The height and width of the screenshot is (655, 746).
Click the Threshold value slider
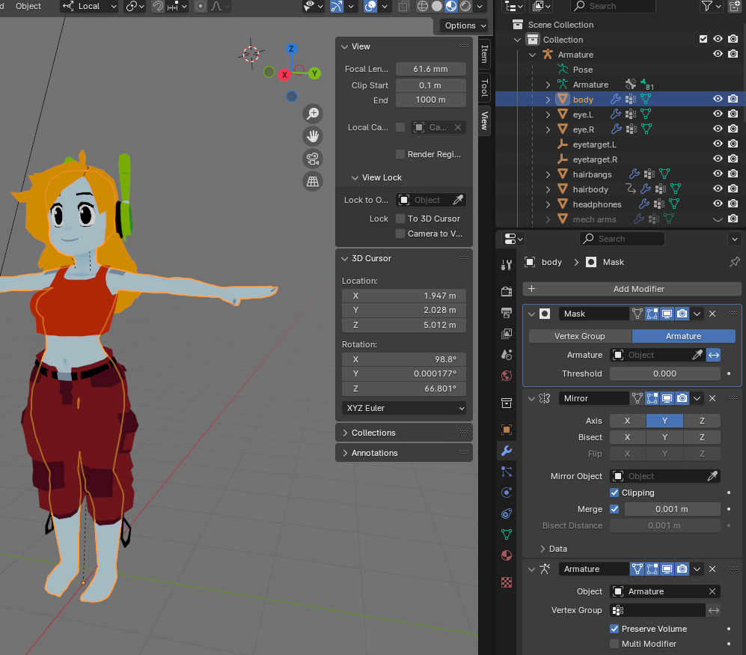pos(664,374)
